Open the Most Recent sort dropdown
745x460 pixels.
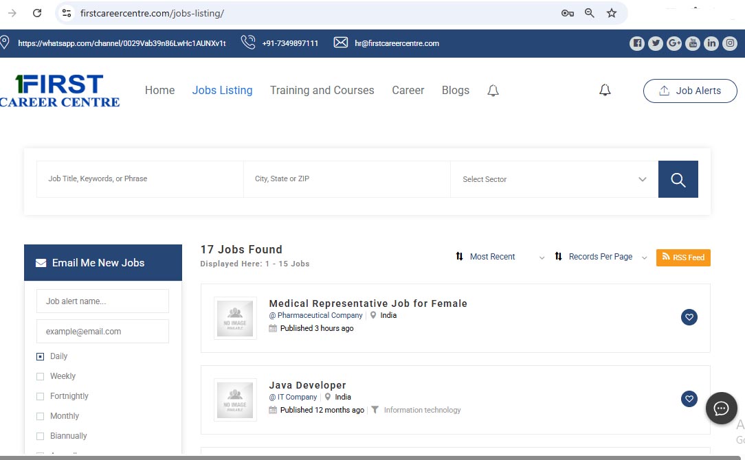[x=500, y=257]
